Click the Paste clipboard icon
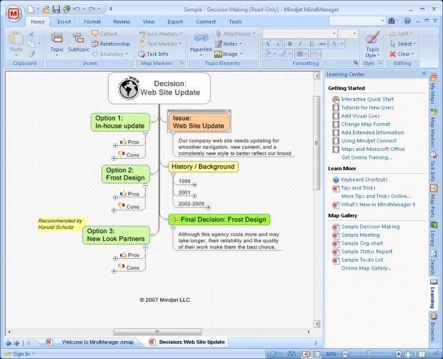The height and width of the screenshot is (359, 443). (x=16, y=38)
